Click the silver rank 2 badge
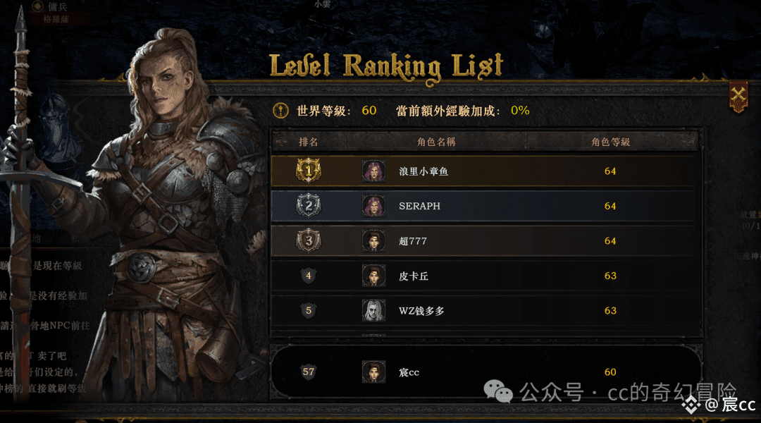 pyautogui.click(x=308, y=205)
